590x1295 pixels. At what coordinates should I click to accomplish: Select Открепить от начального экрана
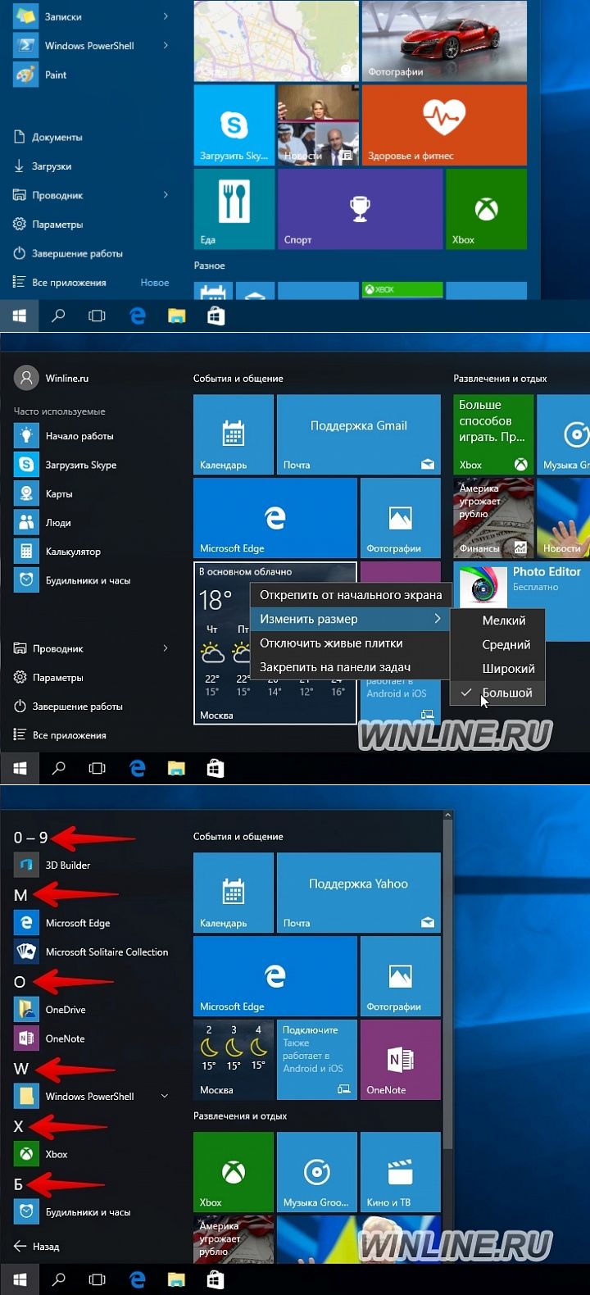[x=350, y=595]
